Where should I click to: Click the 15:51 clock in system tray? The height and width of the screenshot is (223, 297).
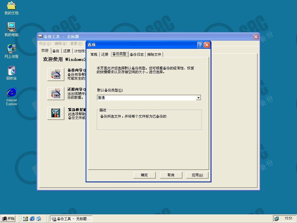[288, 218]
